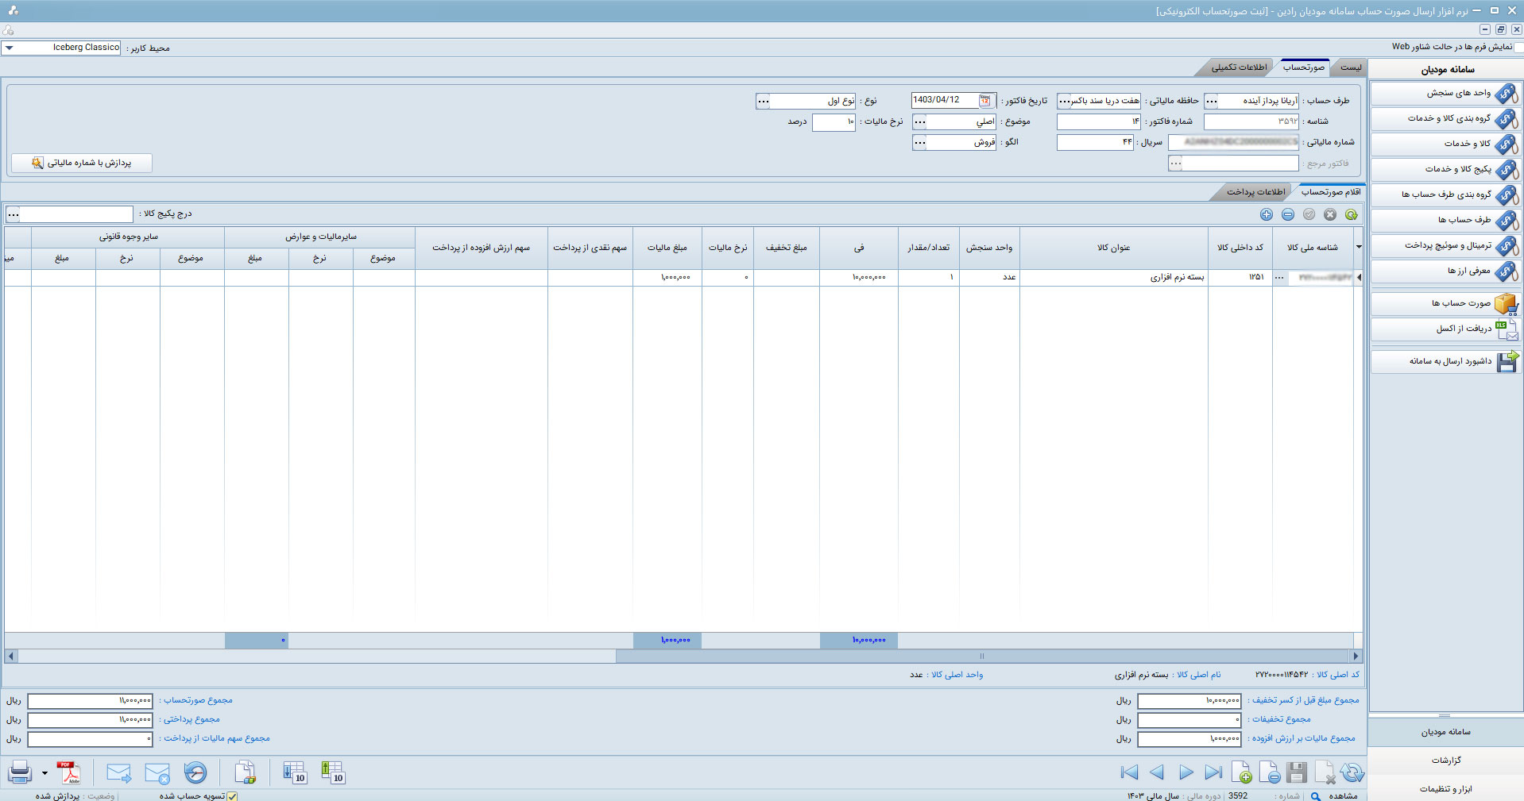Open the dropdown arrow next to the printer icon
1524x801 pixels.
pos(44,773)
